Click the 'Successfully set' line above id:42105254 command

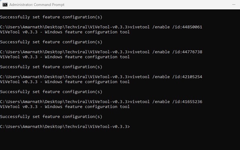point(51,67)
